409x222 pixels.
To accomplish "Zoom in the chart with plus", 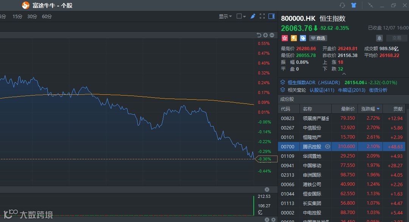I will (265, 35).
